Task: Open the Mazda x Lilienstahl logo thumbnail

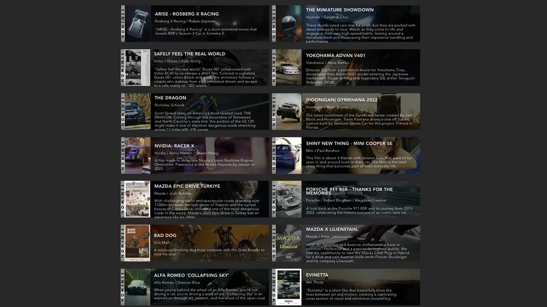Action: 289,243
